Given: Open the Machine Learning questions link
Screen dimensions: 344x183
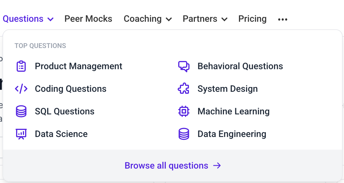Looking at the screenshot, I should pyautogui.click(x=234, y=111).
